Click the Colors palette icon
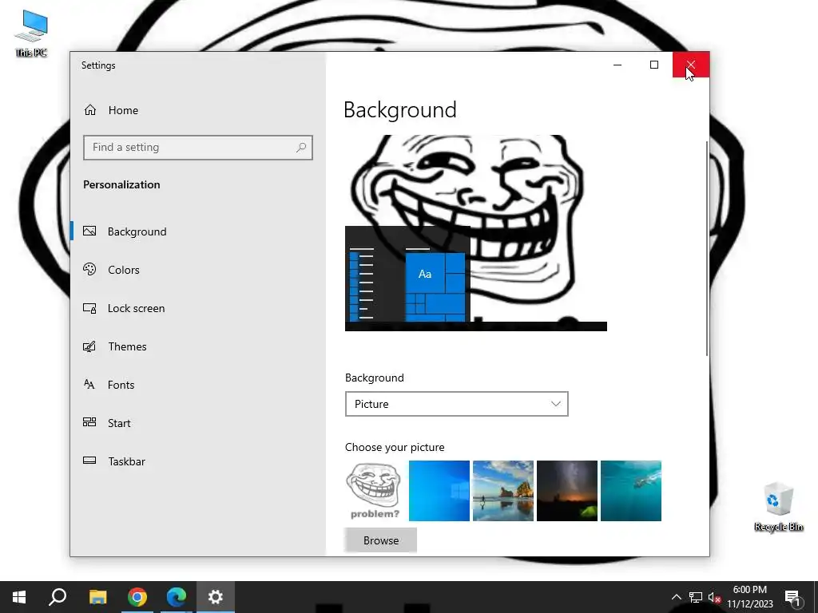The width and height of the screenshot is (818, 613). [x=89, y=269]
